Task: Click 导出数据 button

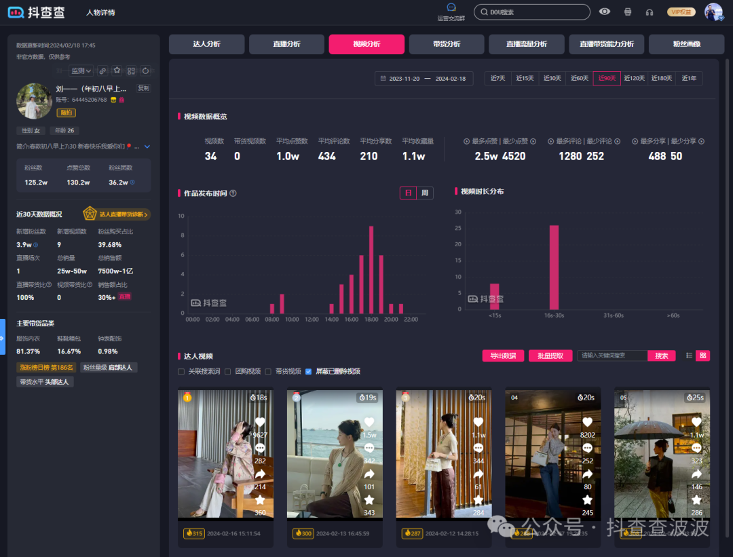Action: [x=503, y=356]
